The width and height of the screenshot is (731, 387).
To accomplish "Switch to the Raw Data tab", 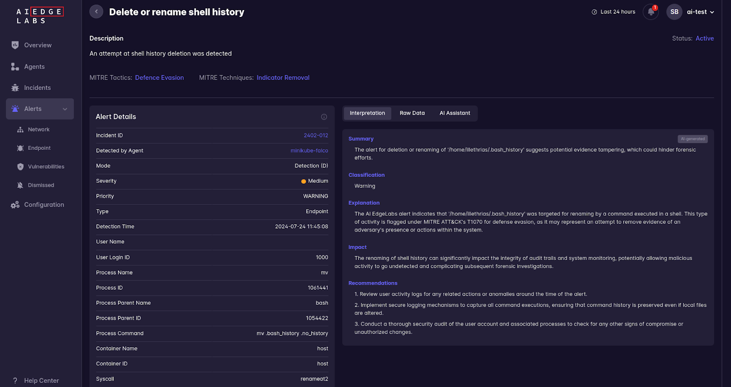I will click(x=412, y=113).
